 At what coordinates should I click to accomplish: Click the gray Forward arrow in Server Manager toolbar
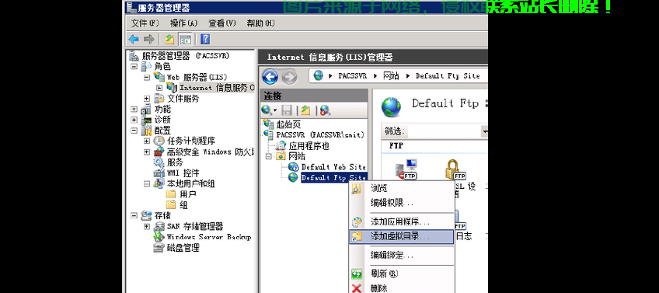click(x=148, y=40)
